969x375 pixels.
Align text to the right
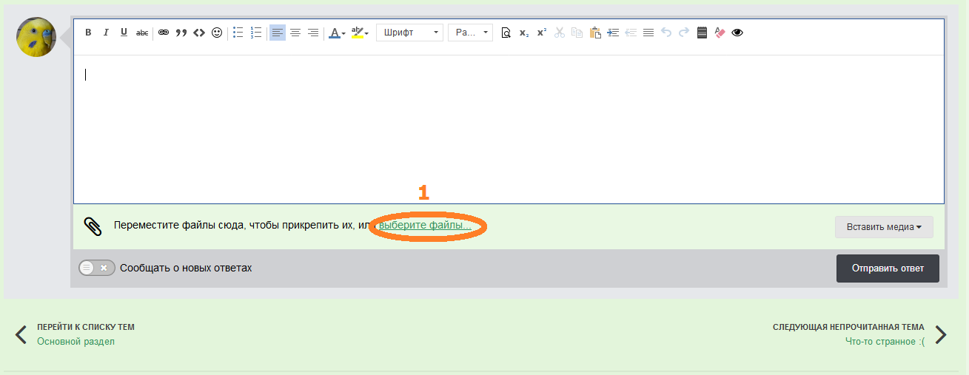[313, 33]
